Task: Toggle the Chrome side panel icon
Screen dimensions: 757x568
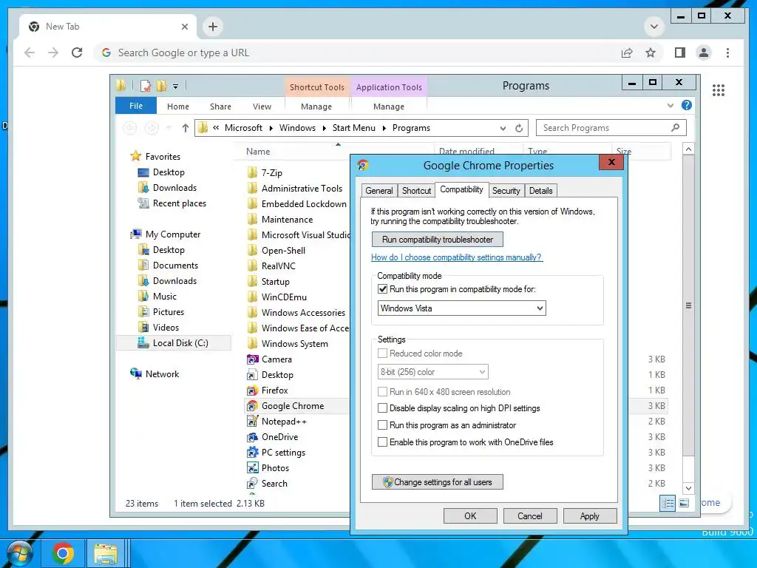Action: pos(680,53)
